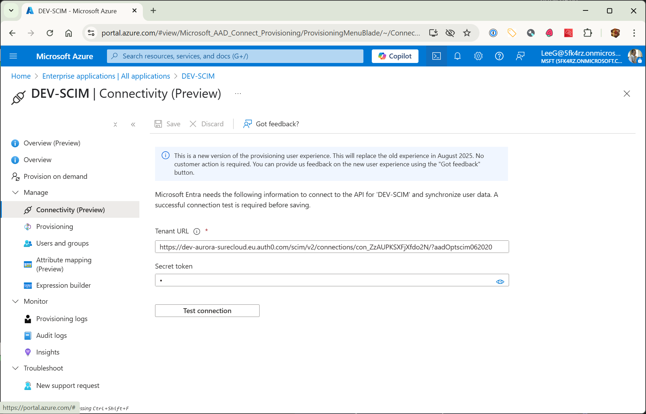Open the help question mark panel

(499, 56)
